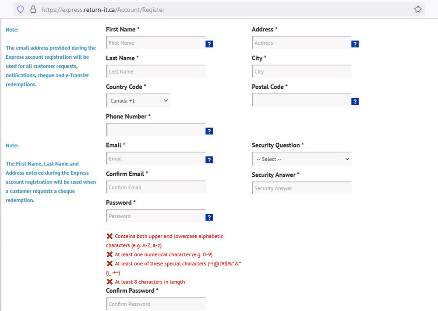The height and width of the screenshot is (311, 438).
Task: Focus the Password input field
Action: [156, 216]
